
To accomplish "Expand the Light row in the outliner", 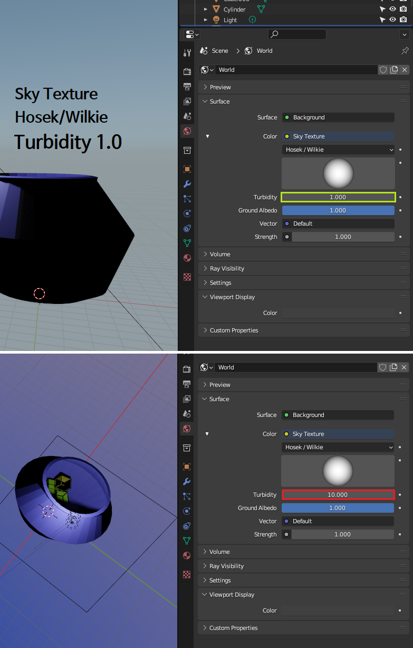I will tap(206, 20).
